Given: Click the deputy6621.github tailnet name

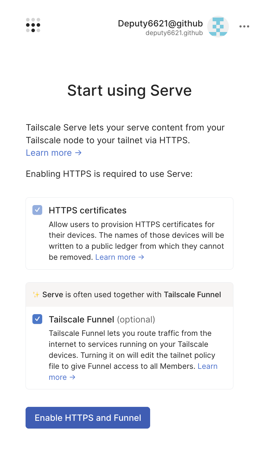Looking at the screenshot, I should click(x=174, y=33).
